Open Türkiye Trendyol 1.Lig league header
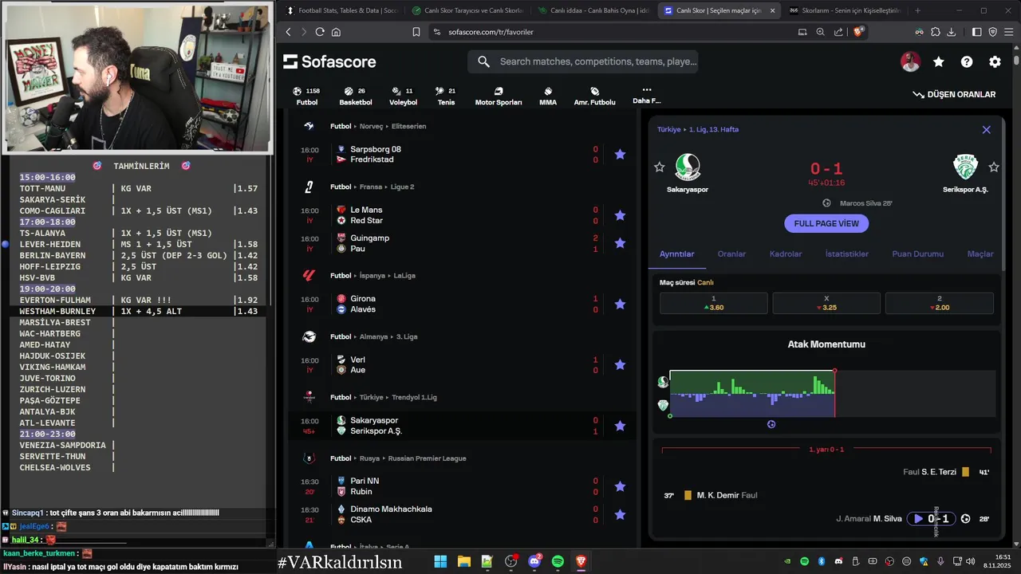This screenshot has height=574, width=1021. 384,397
